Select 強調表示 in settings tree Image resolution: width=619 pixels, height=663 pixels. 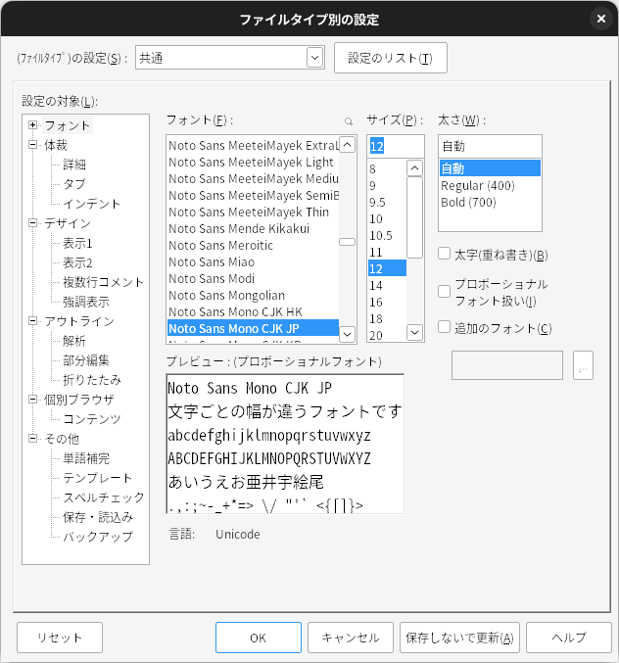(x=86, y=302)
